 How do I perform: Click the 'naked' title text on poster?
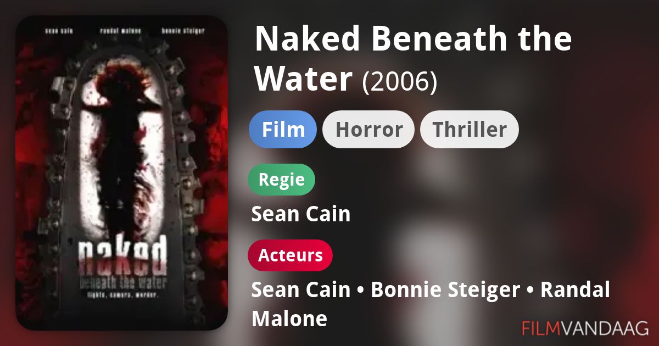click(x=122, y=258)
